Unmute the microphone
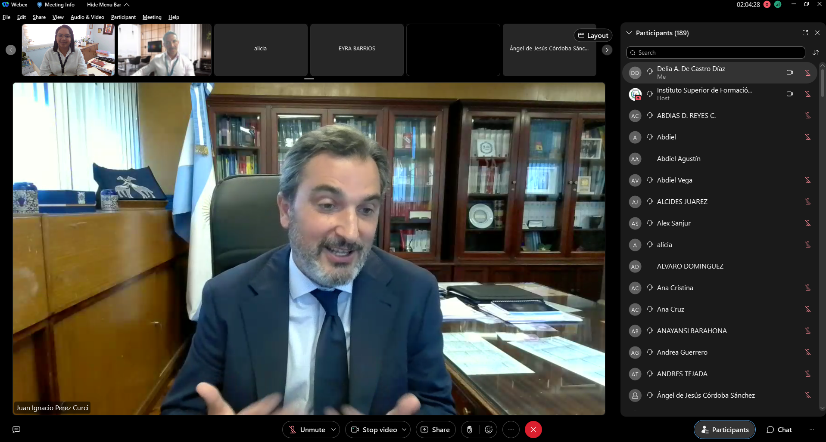 [x=307, y=430]
